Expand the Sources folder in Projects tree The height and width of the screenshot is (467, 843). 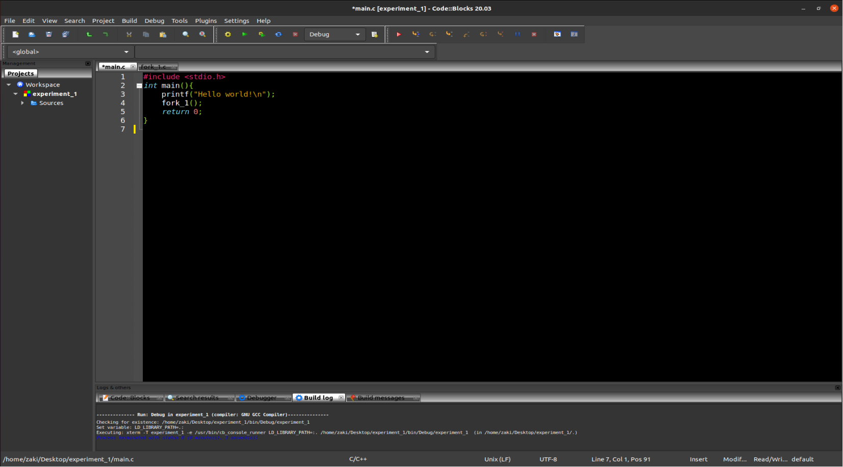click(x=22, y=102)
